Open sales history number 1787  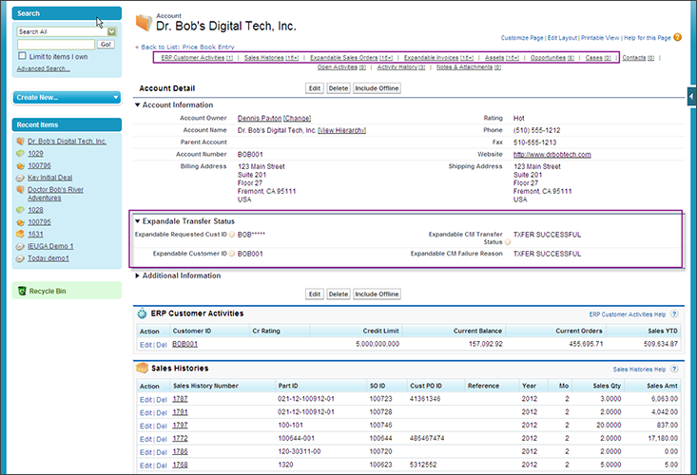pyautogui.click(x=180, y=399)
